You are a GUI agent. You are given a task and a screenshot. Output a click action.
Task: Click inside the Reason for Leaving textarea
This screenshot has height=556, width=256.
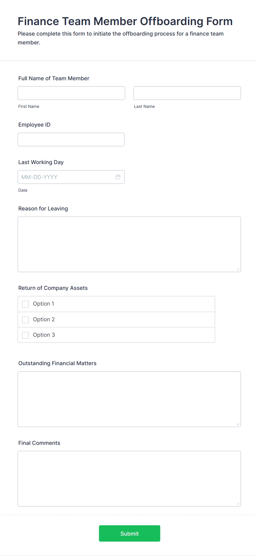(129, 244)
